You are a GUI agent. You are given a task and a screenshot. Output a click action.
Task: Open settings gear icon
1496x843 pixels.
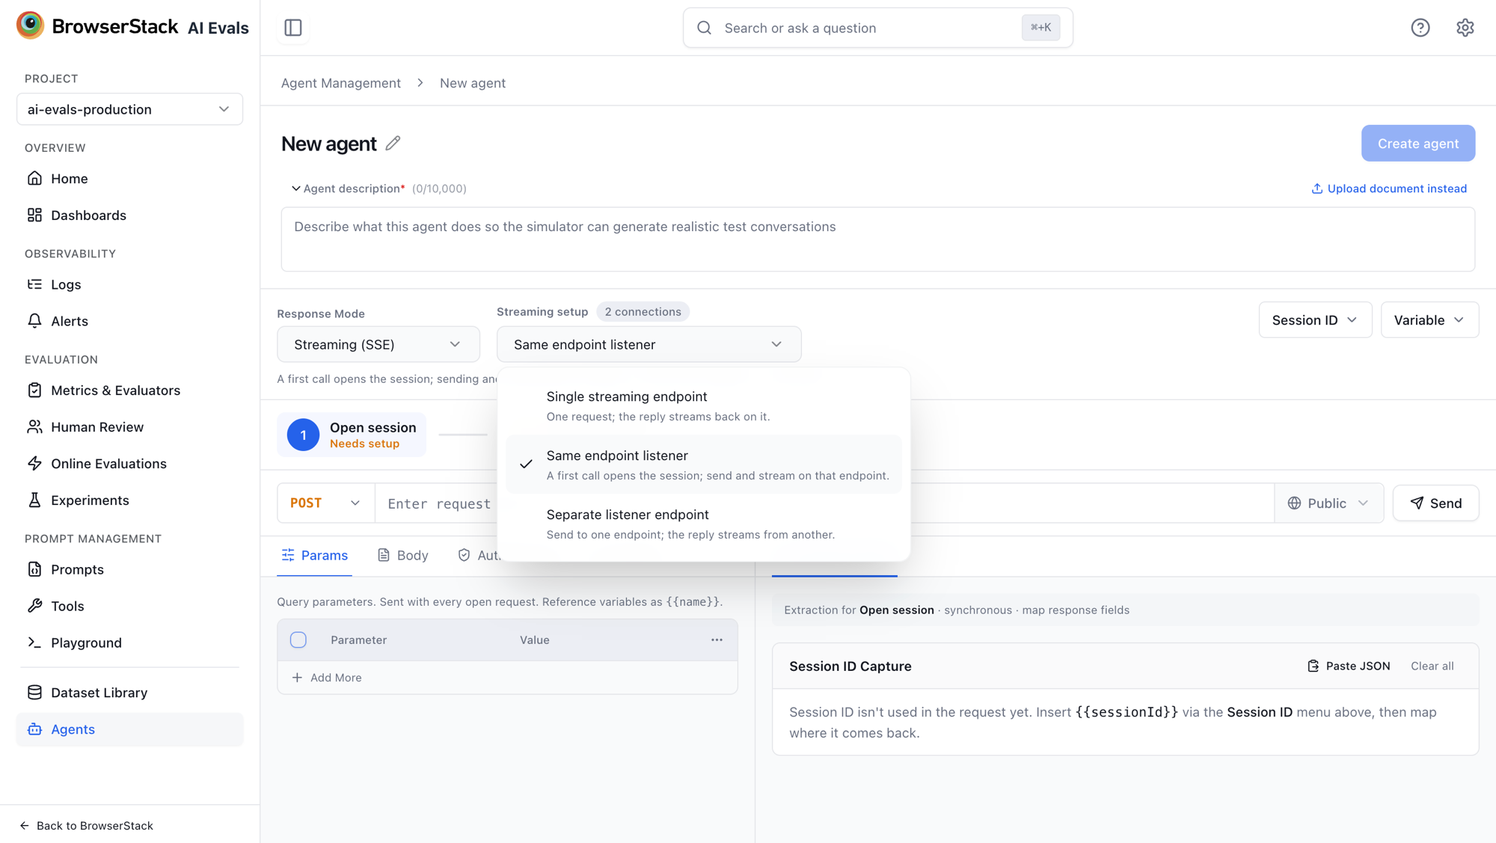(x=1465, y=28)
